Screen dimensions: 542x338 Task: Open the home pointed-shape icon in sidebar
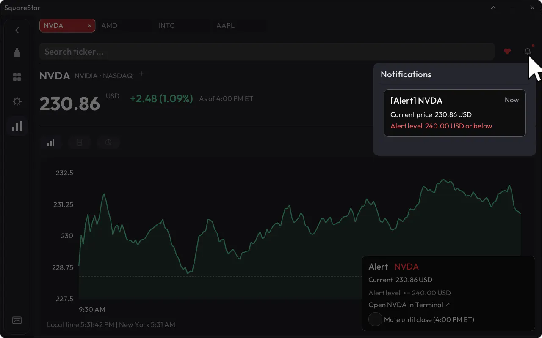point(17,52)
